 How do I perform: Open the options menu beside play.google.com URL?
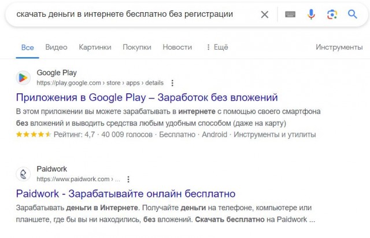click(172, 83)
